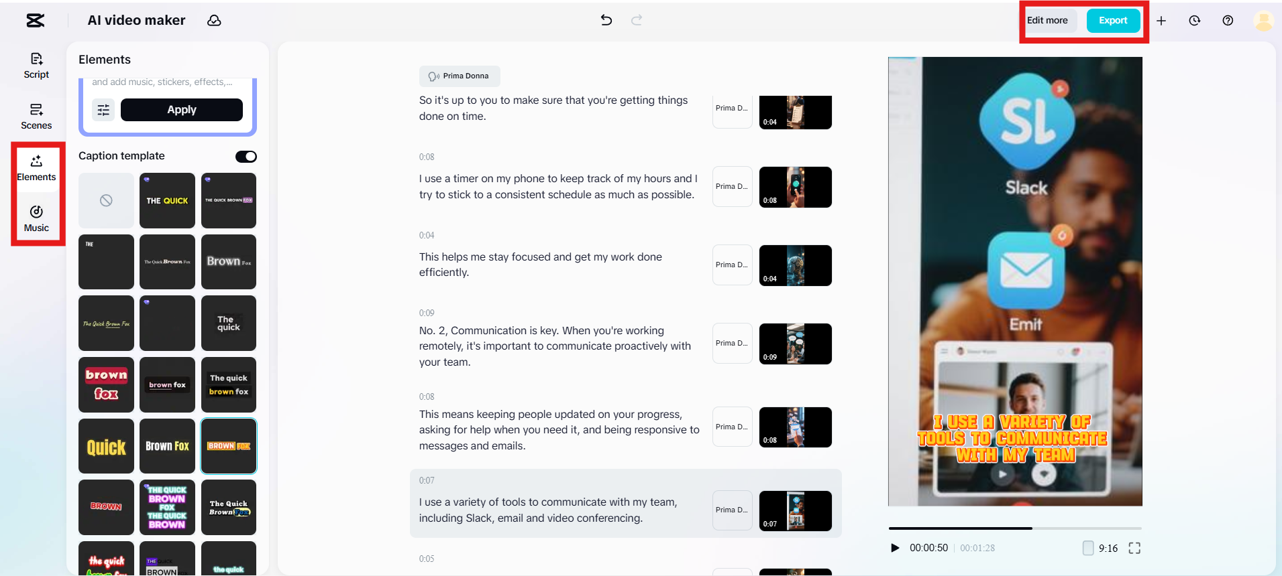Select the yellow 'Quick' caption template
The width and height of the screenshot is (1282, 576).
[x=106, y=446]
